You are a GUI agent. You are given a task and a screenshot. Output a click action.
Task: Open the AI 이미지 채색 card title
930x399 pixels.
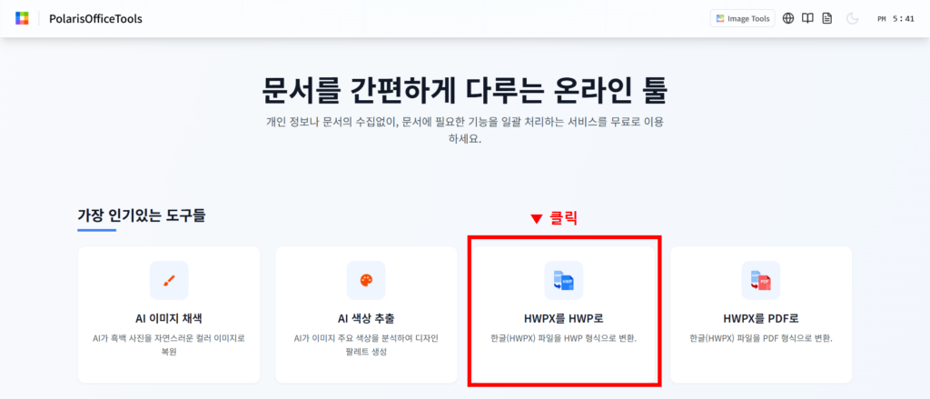click(x=169, y=318)
